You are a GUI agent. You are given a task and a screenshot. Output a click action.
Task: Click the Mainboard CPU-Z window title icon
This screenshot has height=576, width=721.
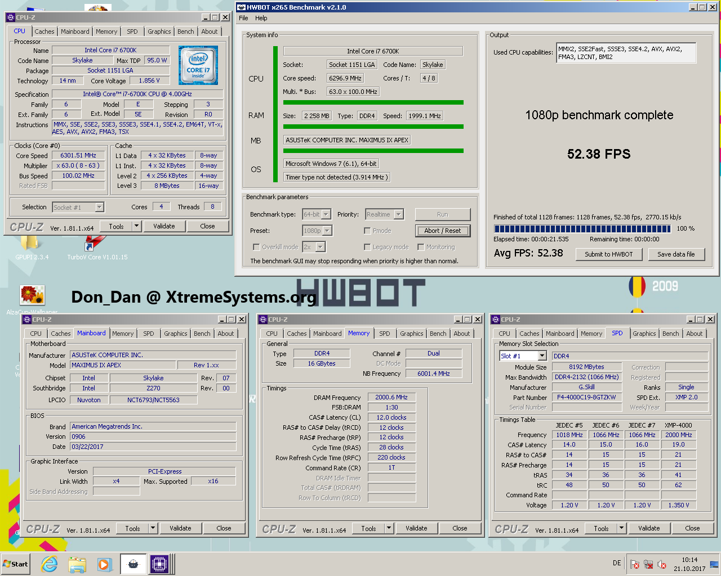coord(26,319)
